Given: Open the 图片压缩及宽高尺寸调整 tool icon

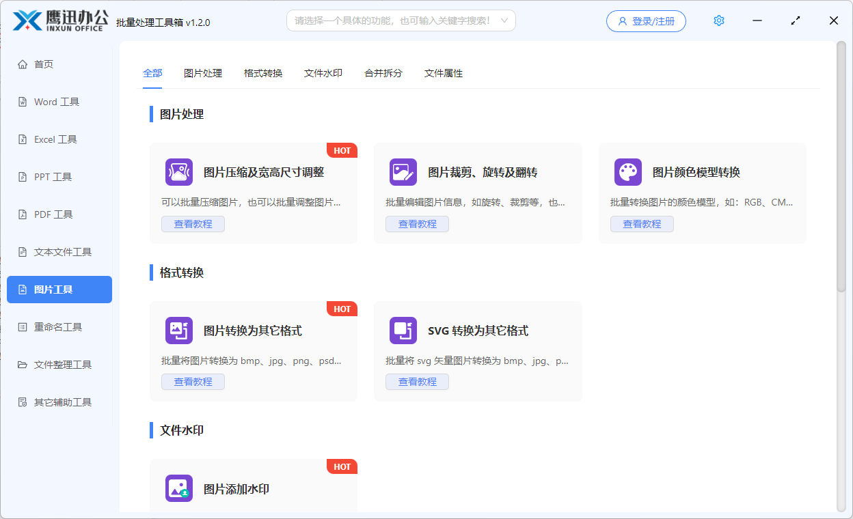Looking at the screenshot, I should (x=178, y=171).
